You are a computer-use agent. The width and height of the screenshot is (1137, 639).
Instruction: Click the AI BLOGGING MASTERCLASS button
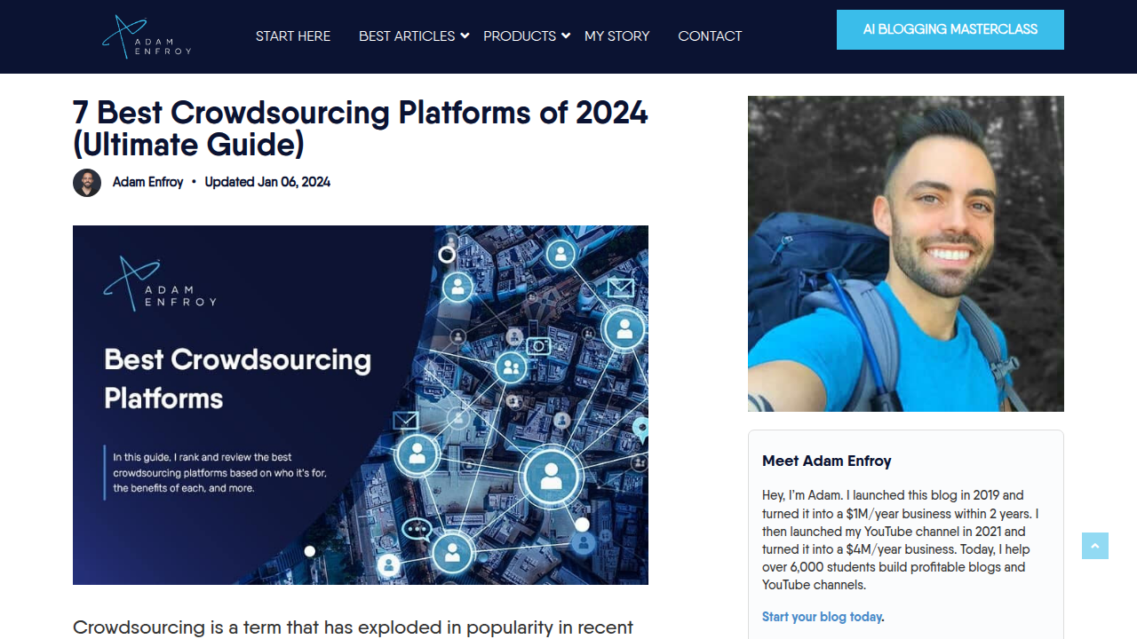950,29
